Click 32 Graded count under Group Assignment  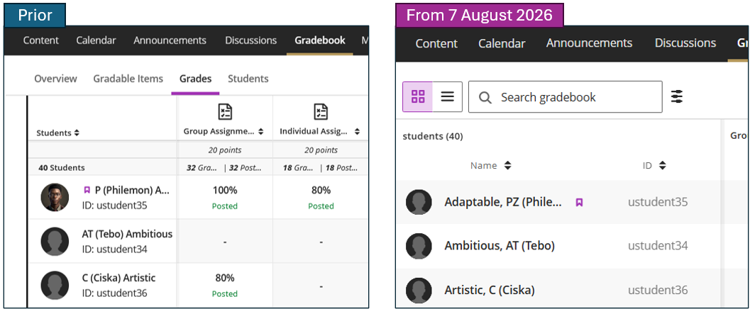(202, 168)
